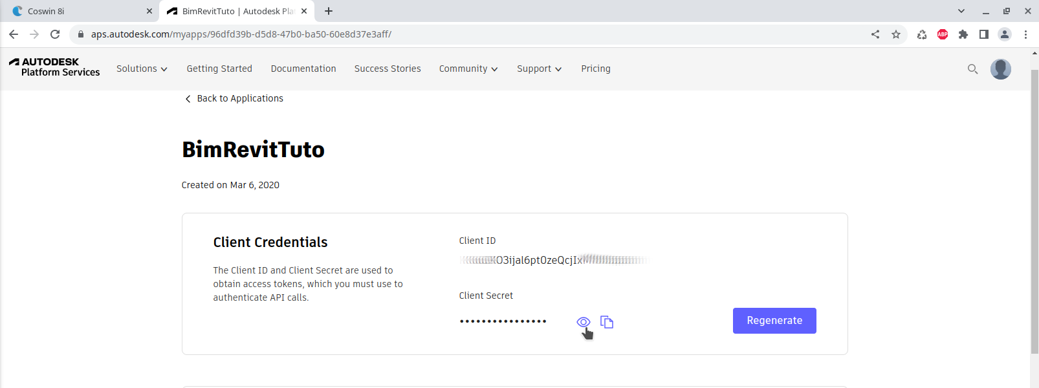Open a new browser tab

point(329,11)
